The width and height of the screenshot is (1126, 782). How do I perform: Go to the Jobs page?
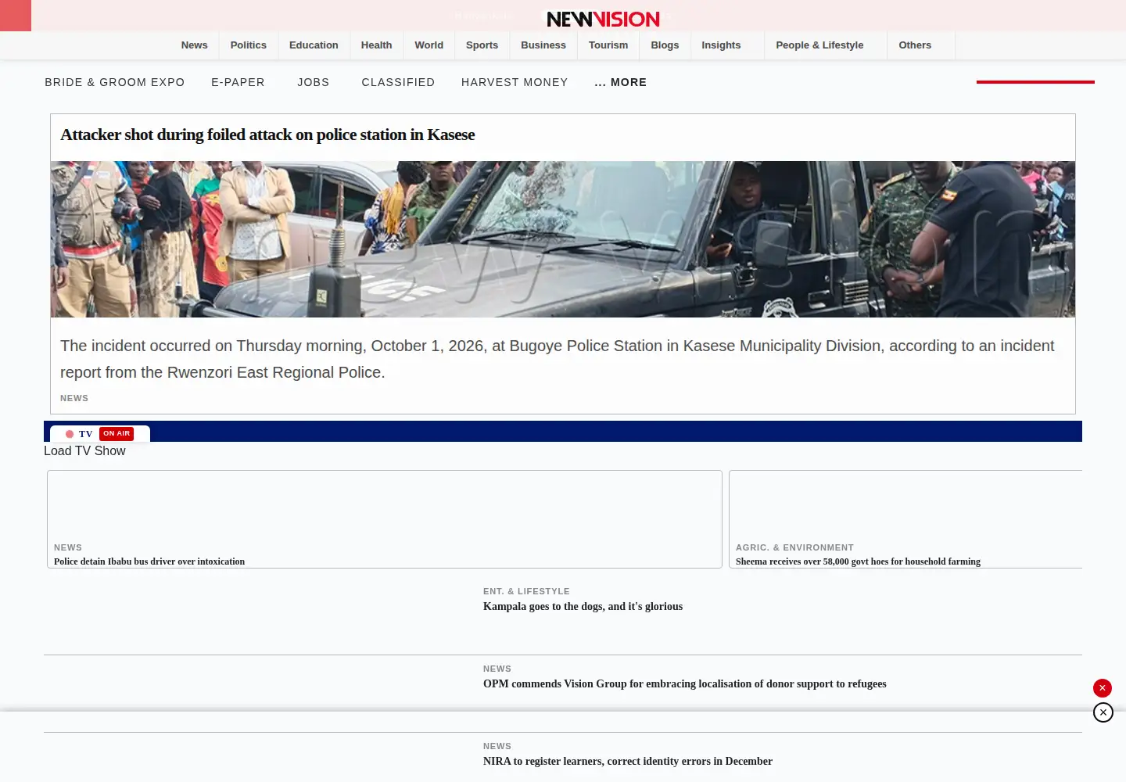[x=313, y=82]
